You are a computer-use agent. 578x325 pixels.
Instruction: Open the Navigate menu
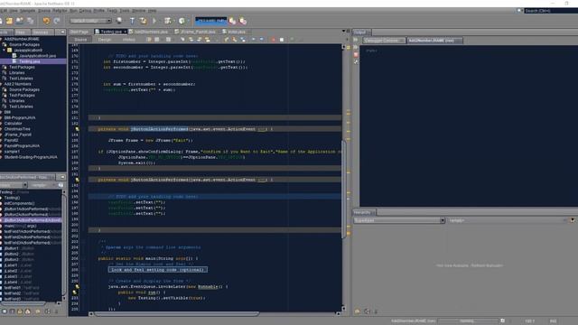[x=28, y=10]
